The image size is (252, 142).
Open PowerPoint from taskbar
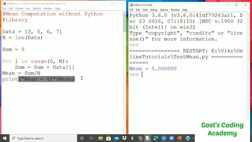tap(180, 138)
